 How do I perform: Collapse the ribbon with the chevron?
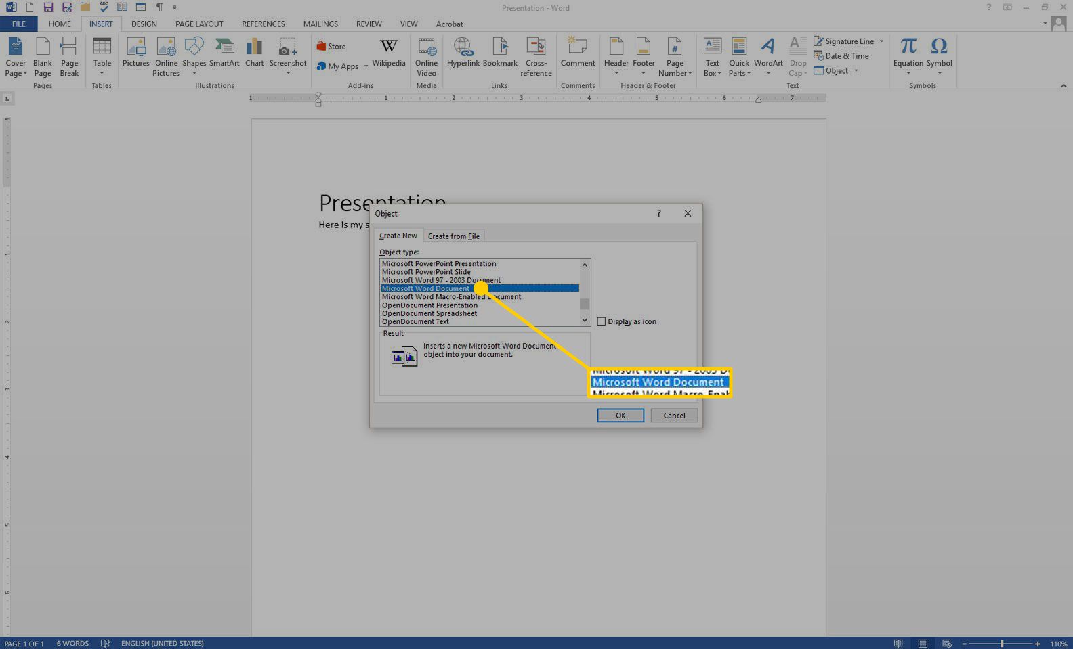[x=1064, y=86]
